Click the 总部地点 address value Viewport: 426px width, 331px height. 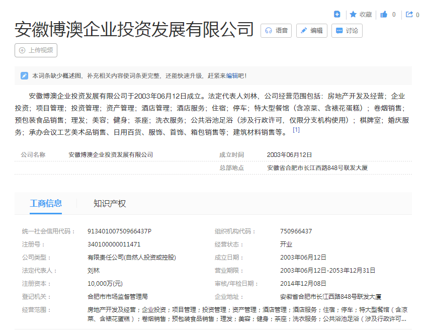click(317, 168)
